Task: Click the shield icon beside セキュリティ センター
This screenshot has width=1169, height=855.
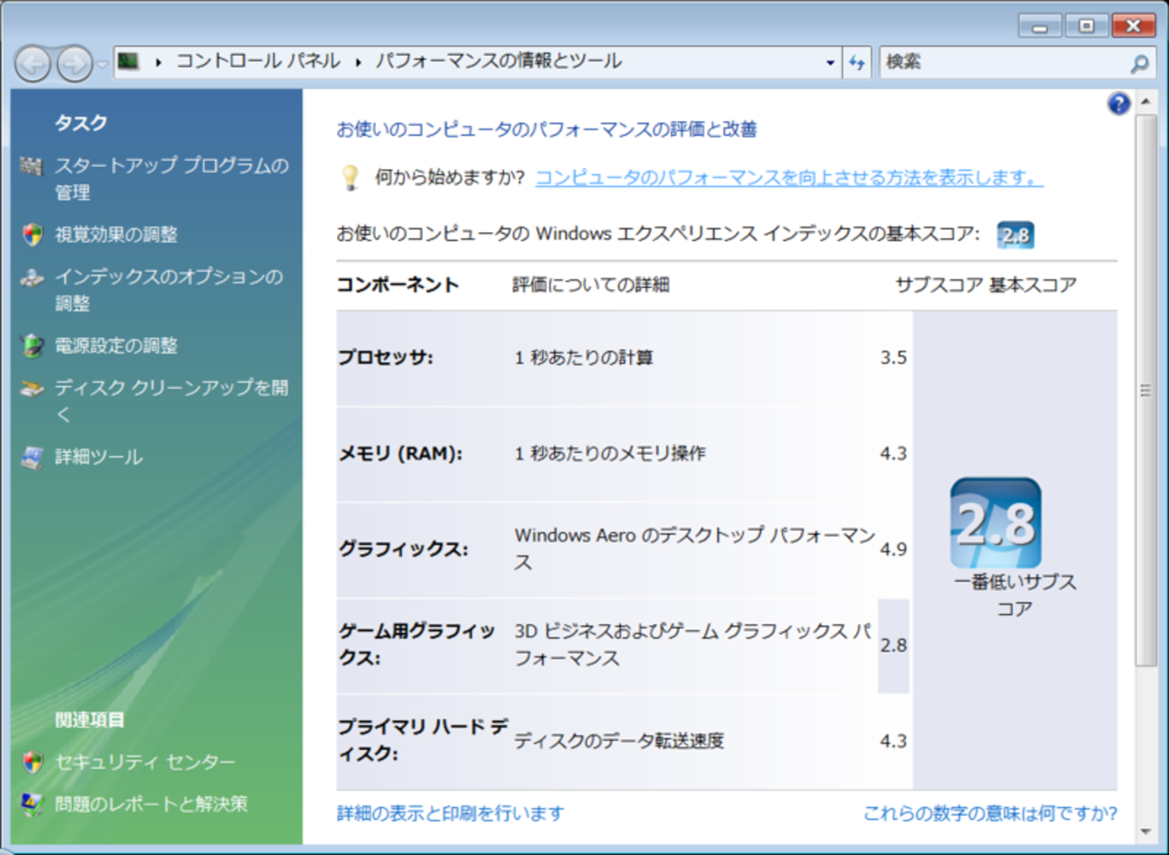Action: [32, 762]
